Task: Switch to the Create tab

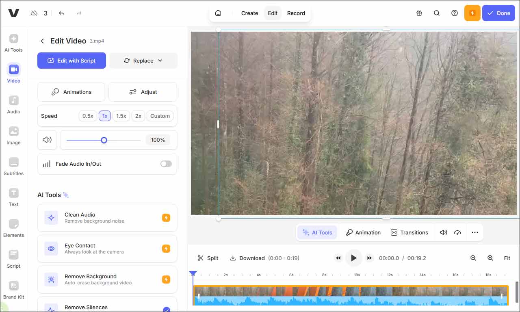Action: [x=249, y=13]
